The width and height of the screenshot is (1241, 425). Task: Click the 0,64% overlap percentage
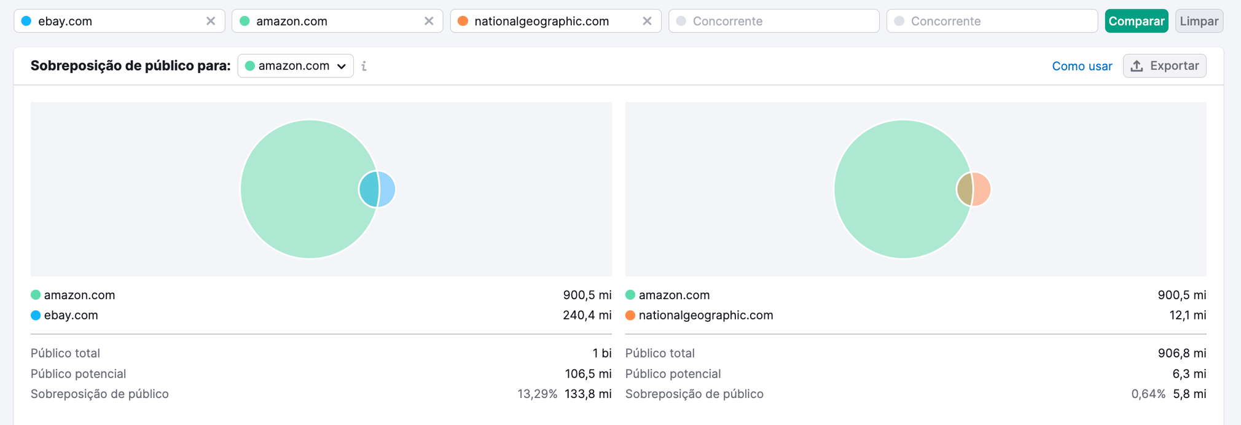pos(1148,394)
